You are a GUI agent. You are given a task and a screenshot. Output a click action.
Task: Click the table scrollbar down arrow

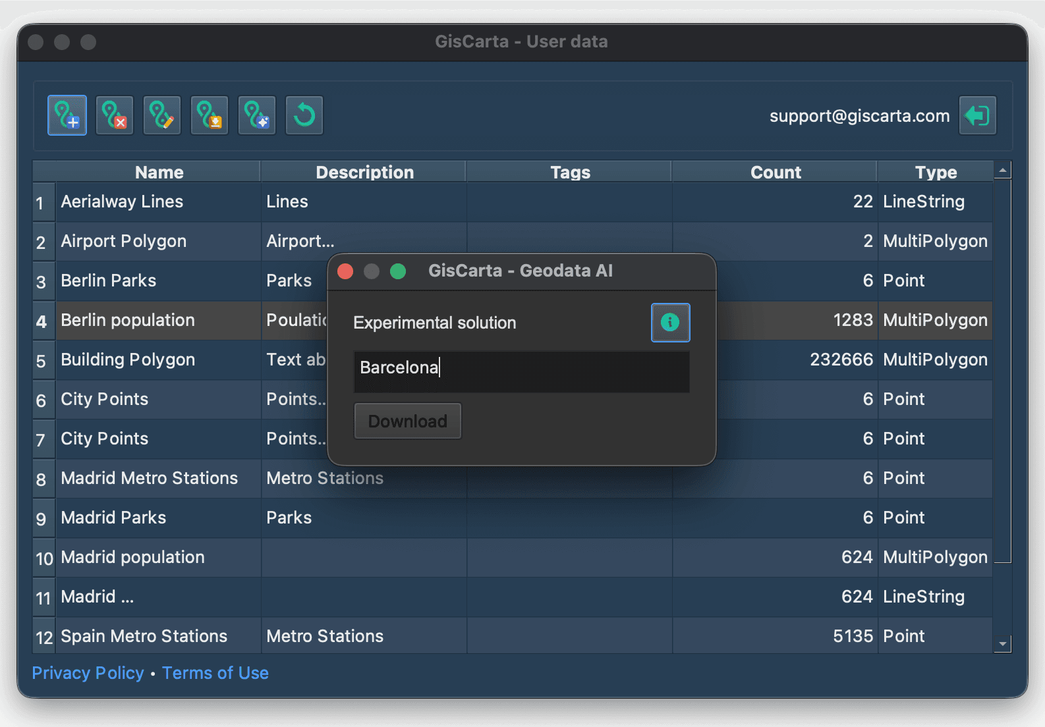(1003, 644)
